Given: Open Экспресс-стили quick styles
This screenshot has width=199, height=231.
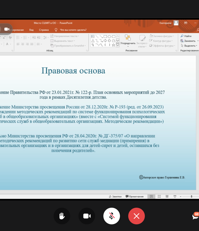Looking at the screenshot, I should (x=142, y=41).
